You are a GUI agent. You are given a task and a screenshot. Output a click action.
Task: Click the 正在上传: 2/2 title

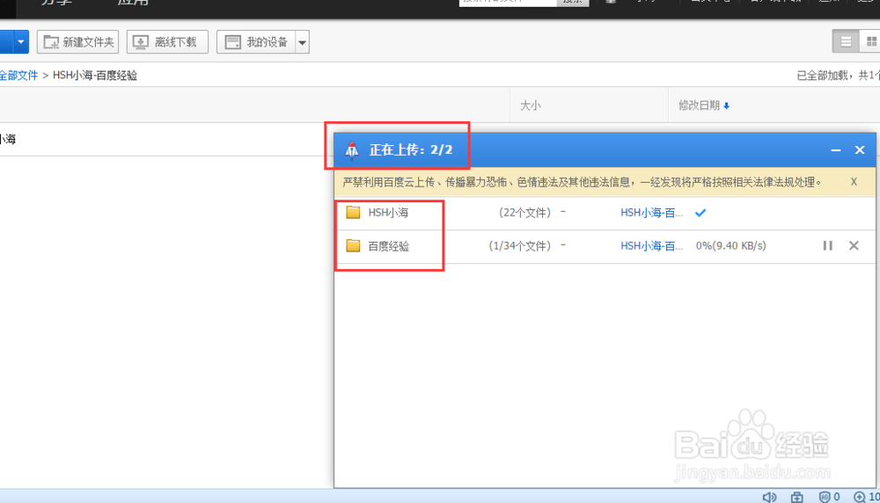(x=411, y=149)
